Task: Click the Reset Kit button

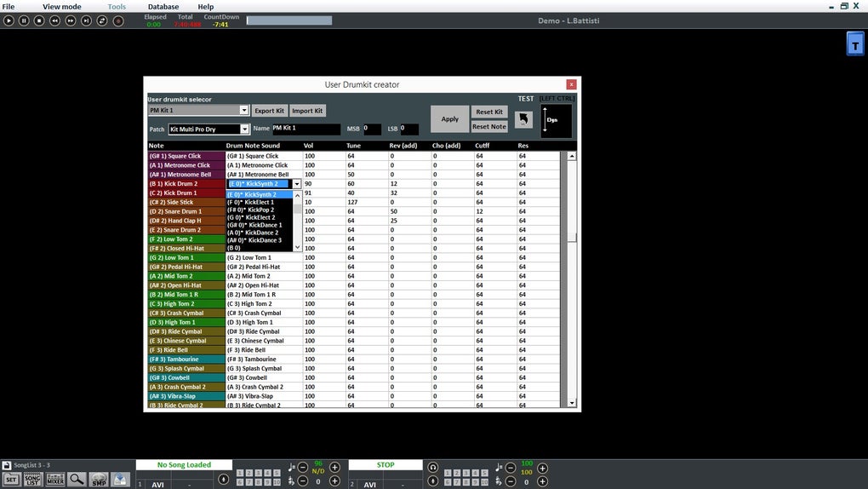Action: pyautogui.click(x=488, y=112)
